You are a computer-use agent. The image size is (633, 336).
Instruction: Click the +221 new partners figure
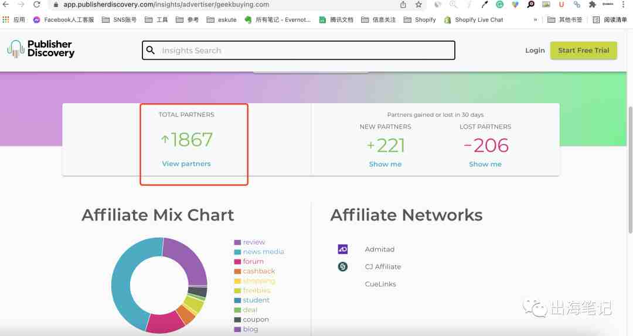386,145
